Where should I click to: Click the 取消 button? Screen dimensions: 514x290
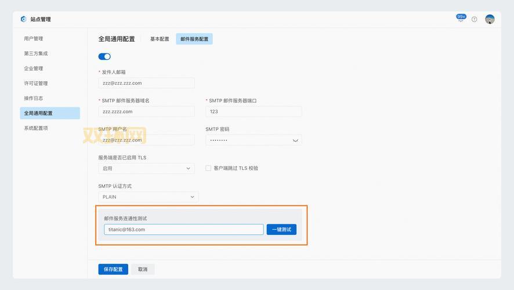(x=143, y=269)
